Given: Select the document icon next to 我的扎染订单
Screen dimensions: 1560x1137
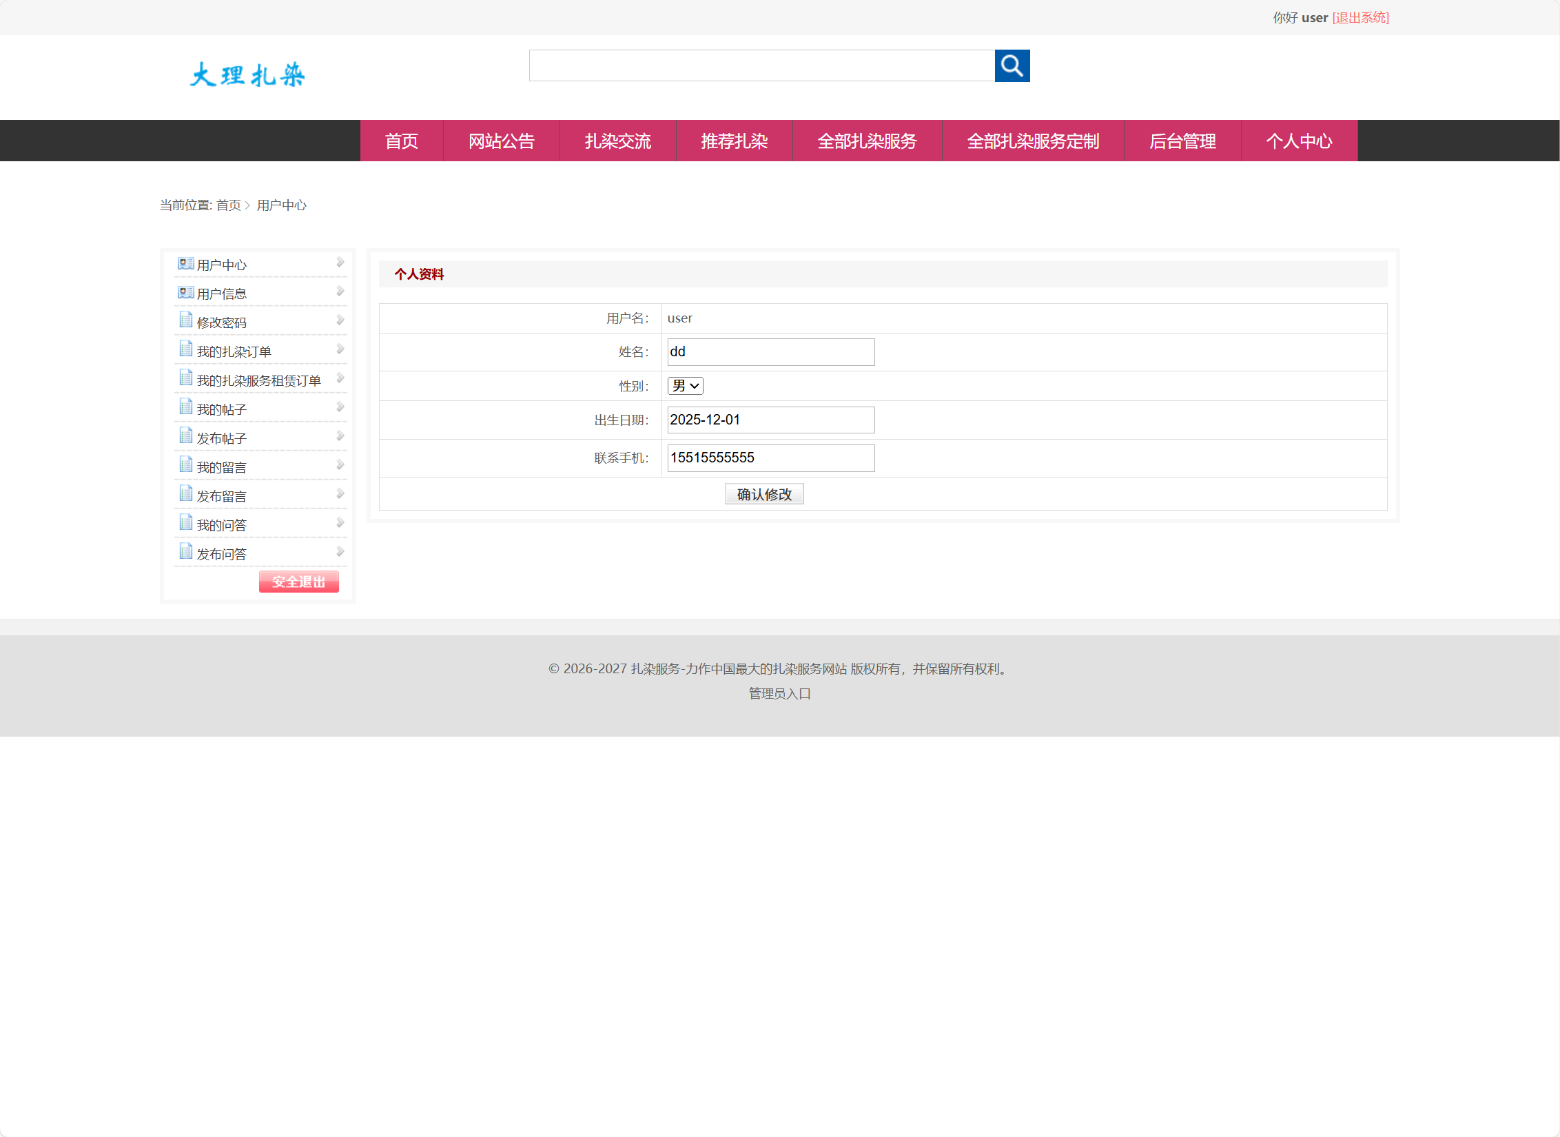Looking at the screenshot, I should tap(184, 349).
